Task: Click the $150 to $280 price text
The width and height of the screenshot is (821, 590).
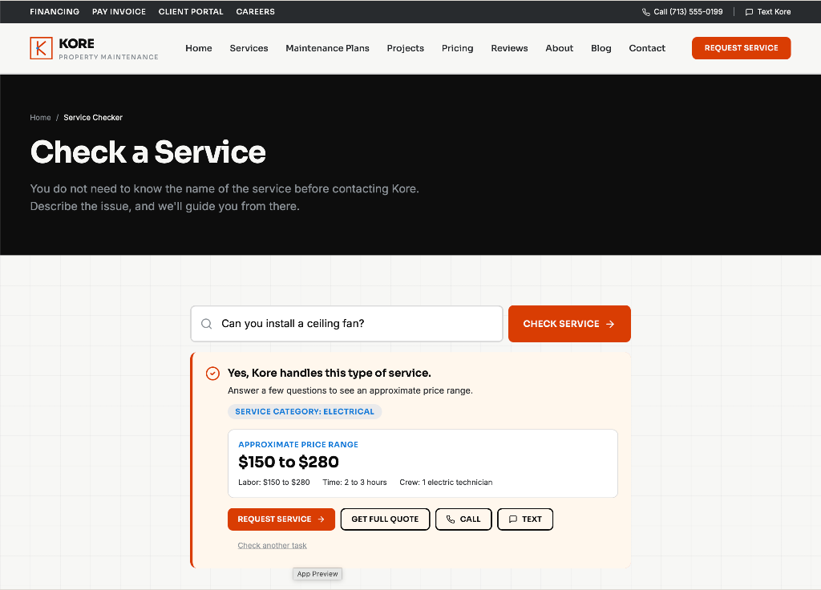Action: [289, 463]
